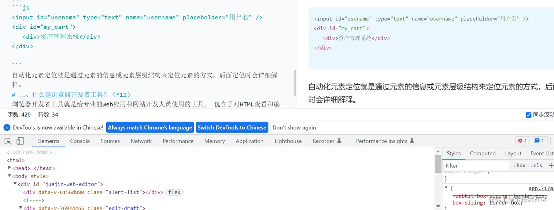Open the Network tab

141,141
